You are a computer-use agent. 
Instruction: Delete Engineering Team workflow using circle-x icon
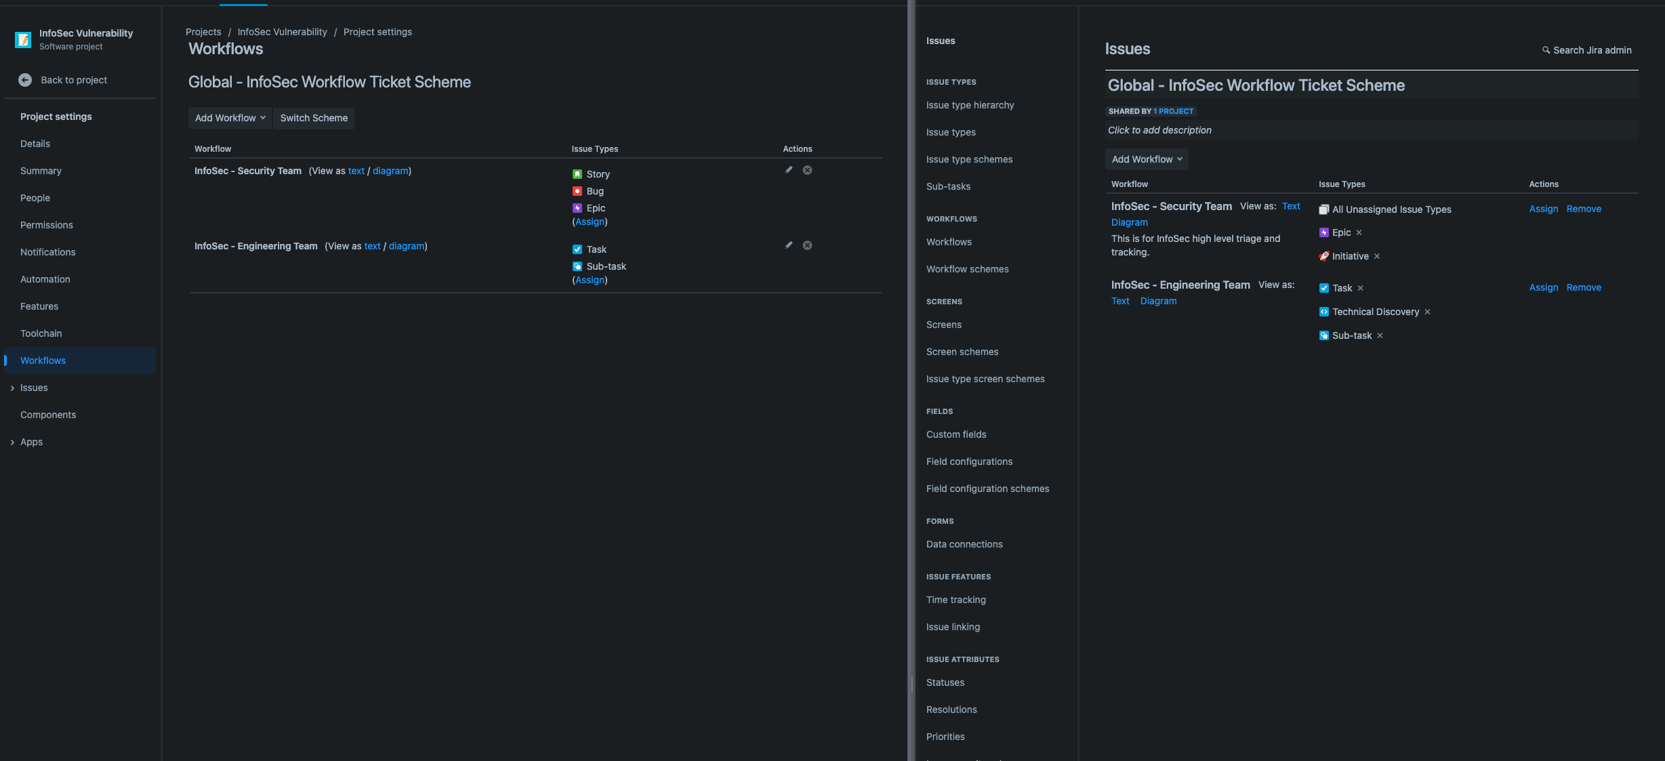[x=807, y=245]
